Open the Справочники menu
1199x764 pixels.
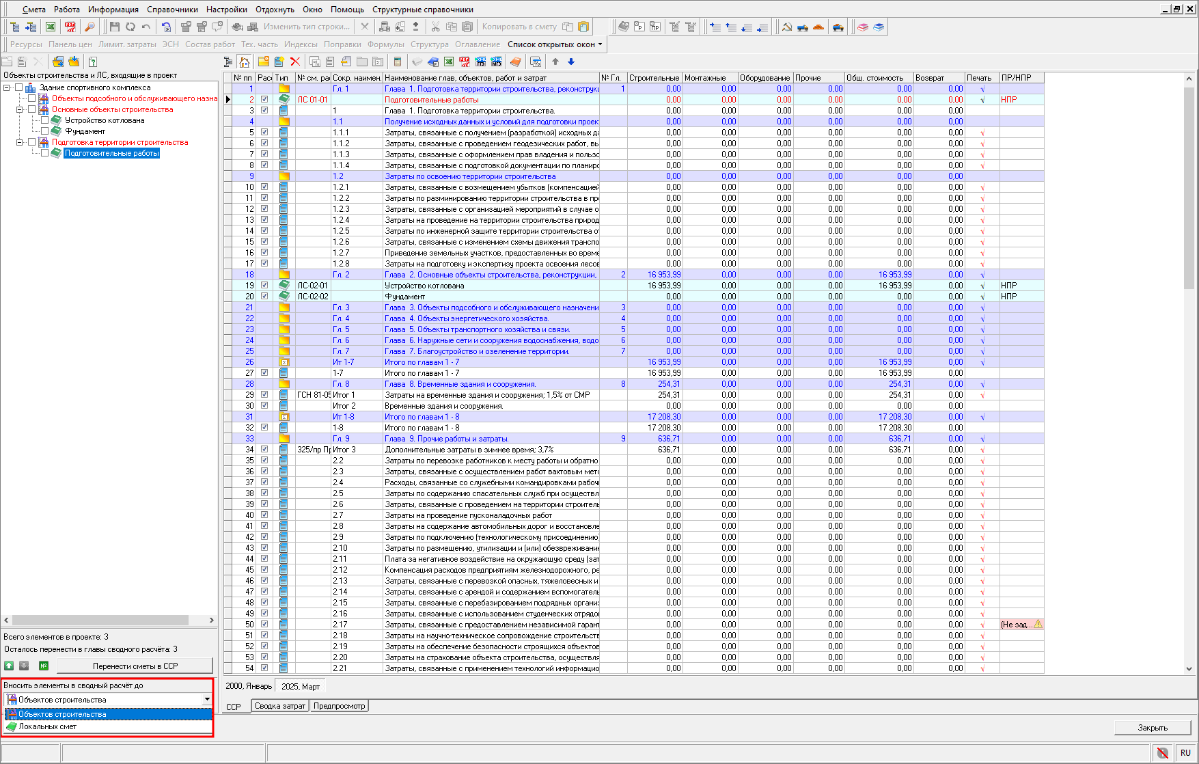pyautogui.click(x=172, y=10)
